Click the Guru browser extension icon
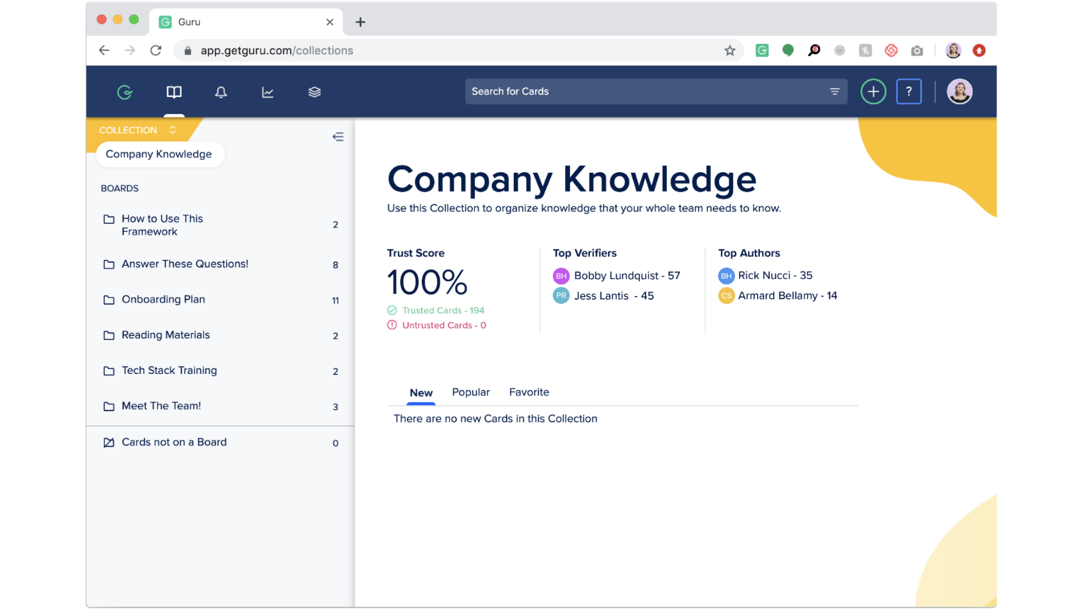Screen dimensions: 1084x610 tap(762, 50)
